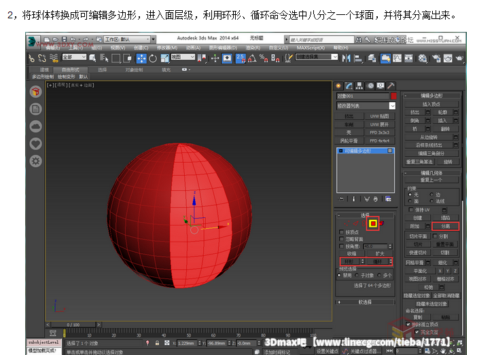
Task: Collapse the 选择 rollout header
Action: tap(365, 215)
